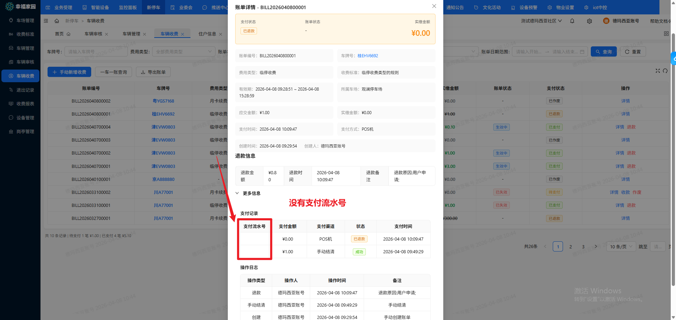This screenshot has width=676, height=320.
Task: Close the 车辆收费 tab
Action: [182, 34]
